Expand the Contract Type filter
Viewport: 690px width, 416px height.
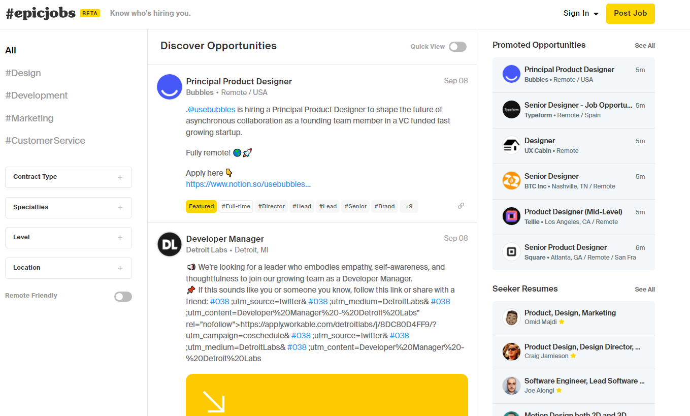click(x=69, y=177)
